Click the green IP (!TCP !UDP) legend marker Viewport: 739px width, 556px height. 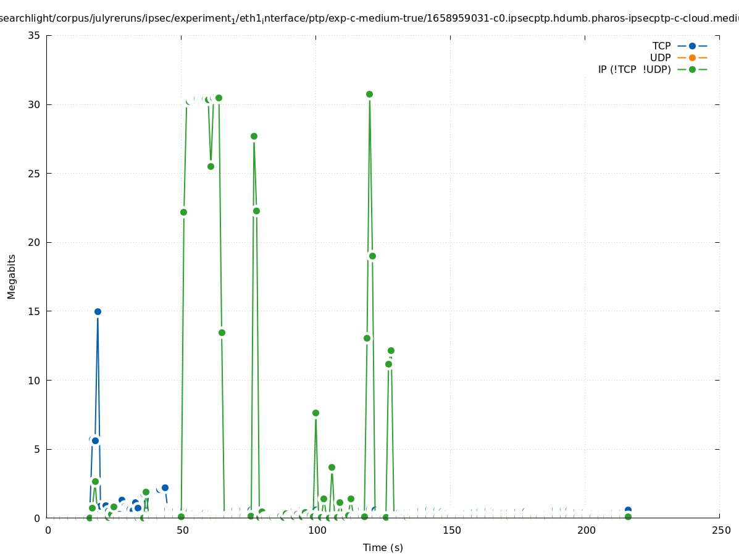pos(692,69)
